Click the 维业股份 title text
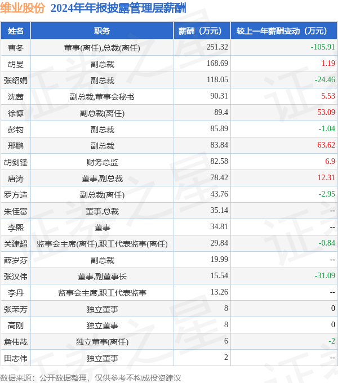 point(23,8)
